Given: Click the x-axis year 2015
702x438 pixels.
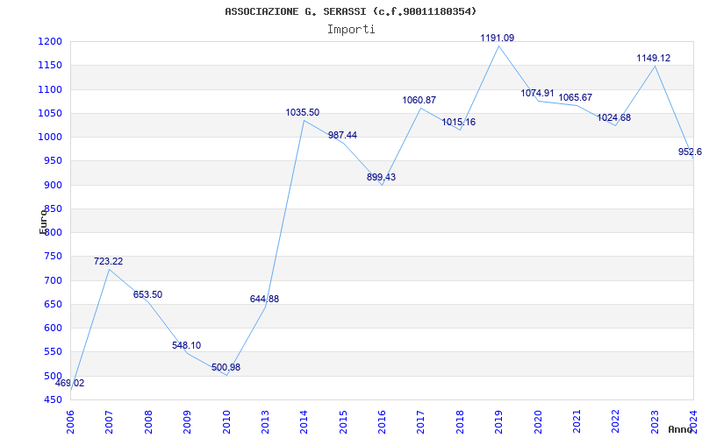Looking at the screenshot, I should [343, 422].
